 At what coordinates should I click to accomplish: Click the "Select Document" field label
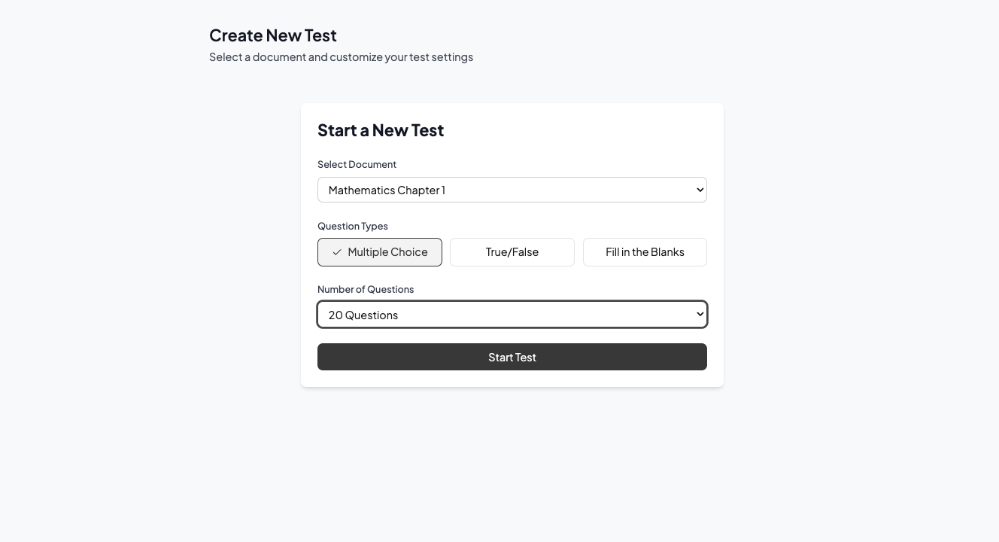tap(357, 164)
